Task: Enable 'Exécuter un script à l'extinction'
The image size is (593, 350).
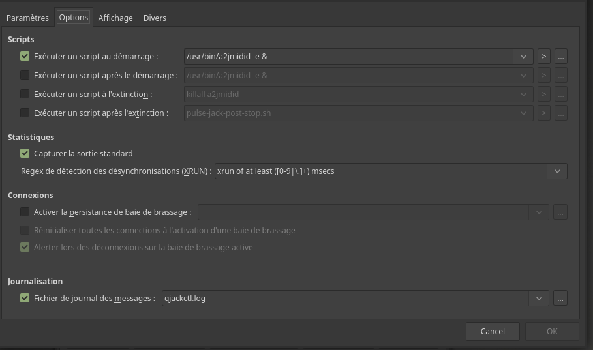Action: [25, 95]
